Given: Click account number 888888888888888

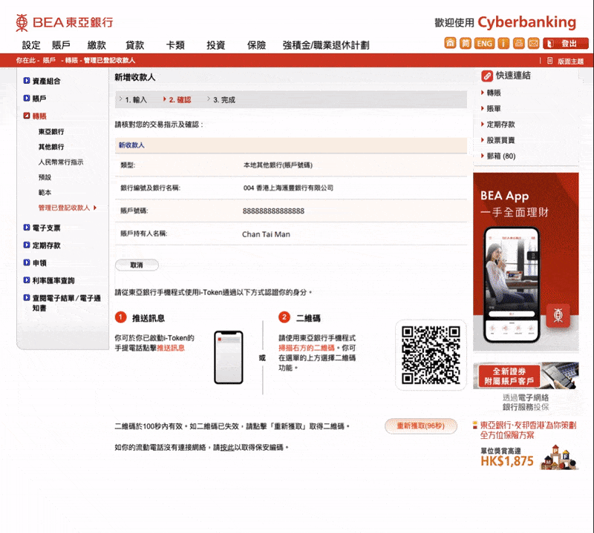Looking at the screenshot, I should click(273, 211).
